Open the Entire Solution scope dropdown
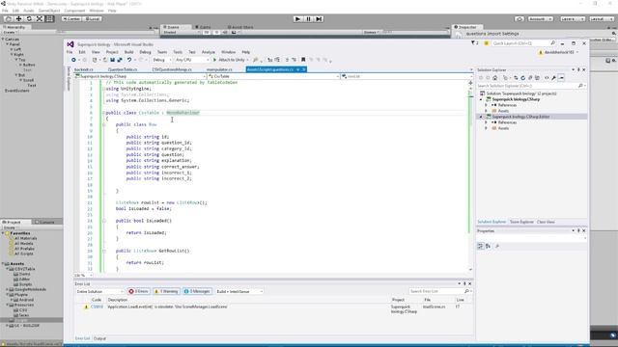The width and height of the screenshot is (618, 347). pyautogui.click(x=99, y=291)
